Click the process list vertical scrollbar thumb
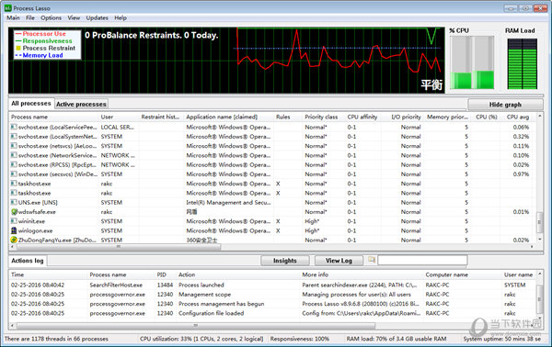The width and height of the screenshot is (552, 347). [539, 222]
